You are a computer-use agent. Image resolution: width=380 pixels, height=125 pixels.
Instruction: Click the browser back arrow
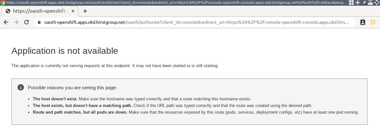(6, 22)
